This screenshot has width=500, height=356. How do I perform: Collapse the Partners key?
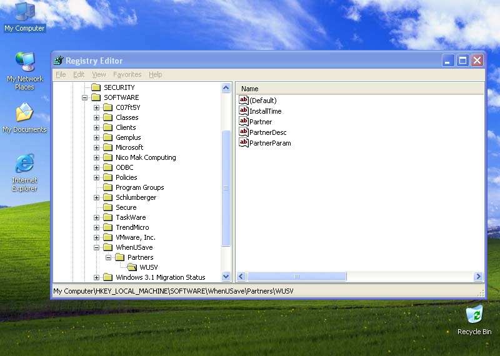108,257
